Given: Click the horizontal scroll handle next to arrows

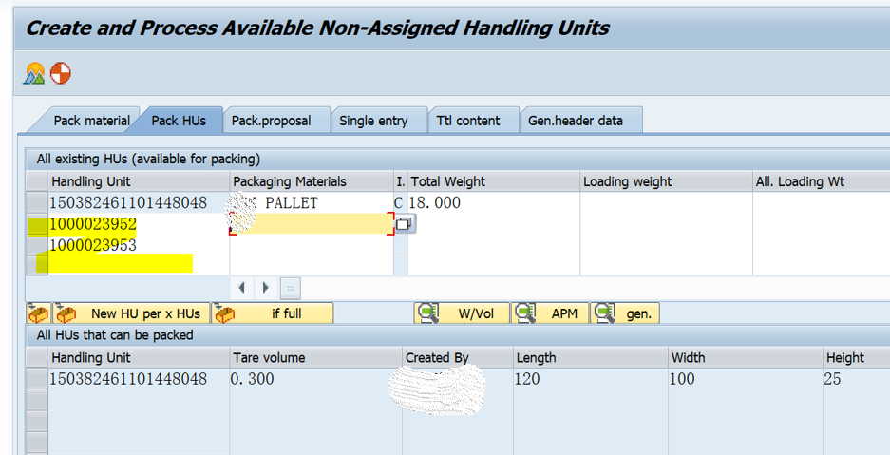Looking at the screenshot, I should [291, 288].
